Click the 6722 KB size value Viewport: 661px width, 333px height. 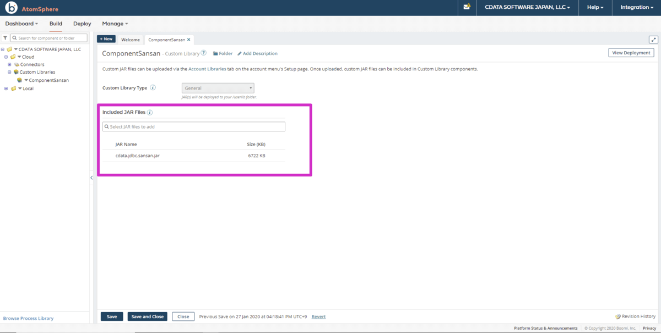[257, 156]
